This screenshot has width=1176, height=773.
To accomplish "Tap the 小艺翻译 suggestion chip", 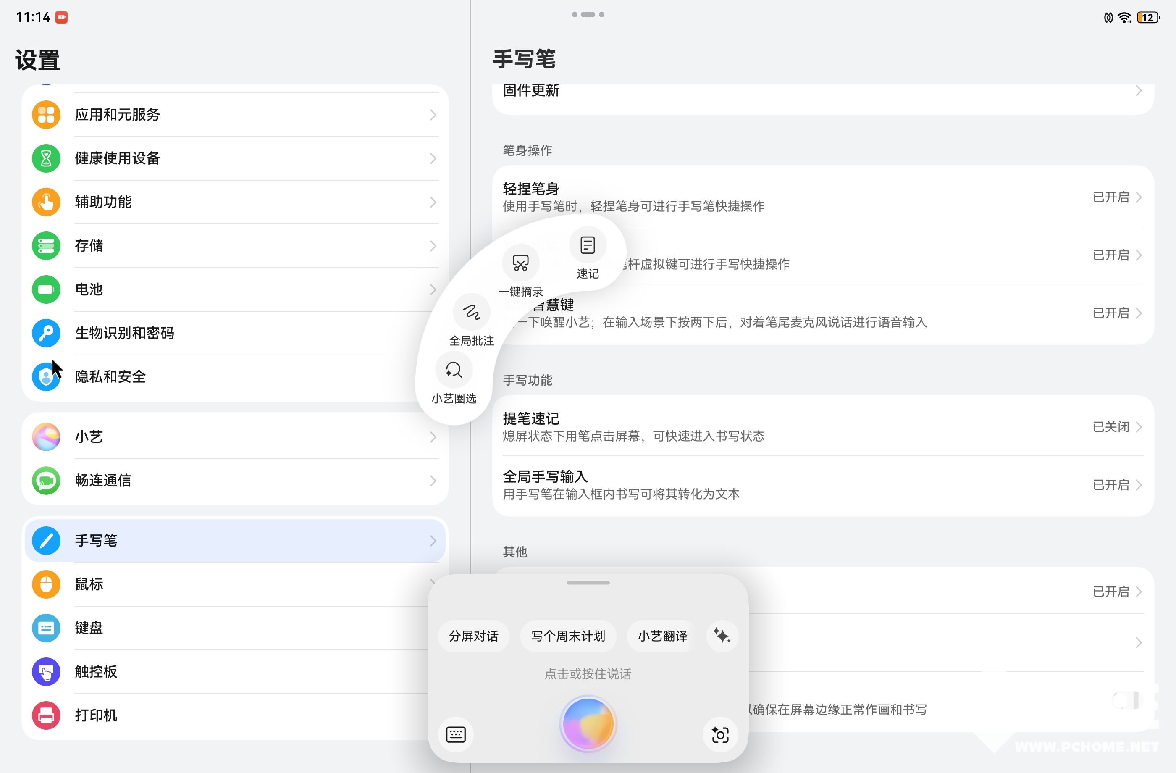I will 662,636.
